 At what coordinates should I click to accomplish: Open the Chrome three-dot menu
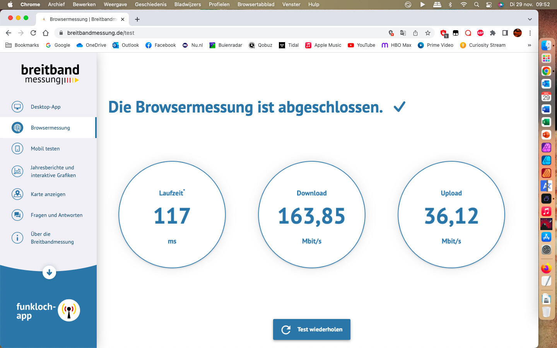[530, 33]
